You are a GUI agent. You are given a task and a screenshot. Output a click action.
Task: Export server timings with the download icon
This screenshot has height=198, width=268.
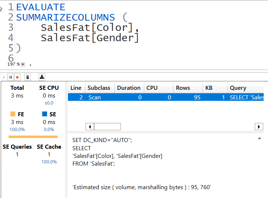(42, 77)
